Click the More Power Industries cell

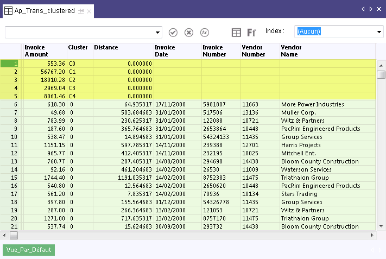(312, 104)
